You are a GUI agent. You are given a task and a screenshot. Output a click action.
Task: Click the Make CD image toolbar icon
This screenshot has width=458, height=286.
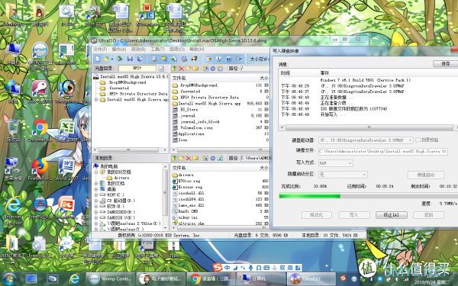tap(154, 59)
